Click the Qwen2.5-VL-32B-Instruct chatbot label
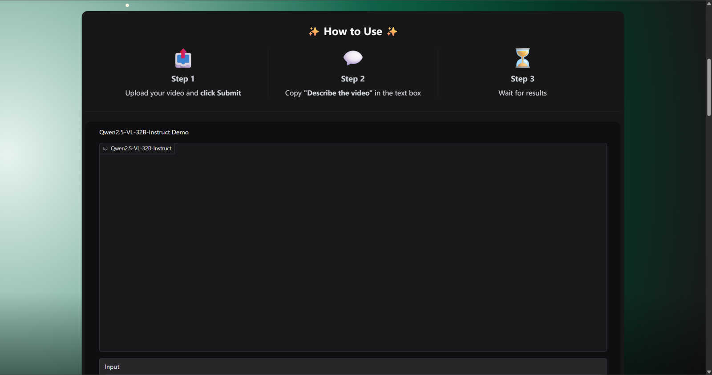The image size is (712, 375). point(137,149)
